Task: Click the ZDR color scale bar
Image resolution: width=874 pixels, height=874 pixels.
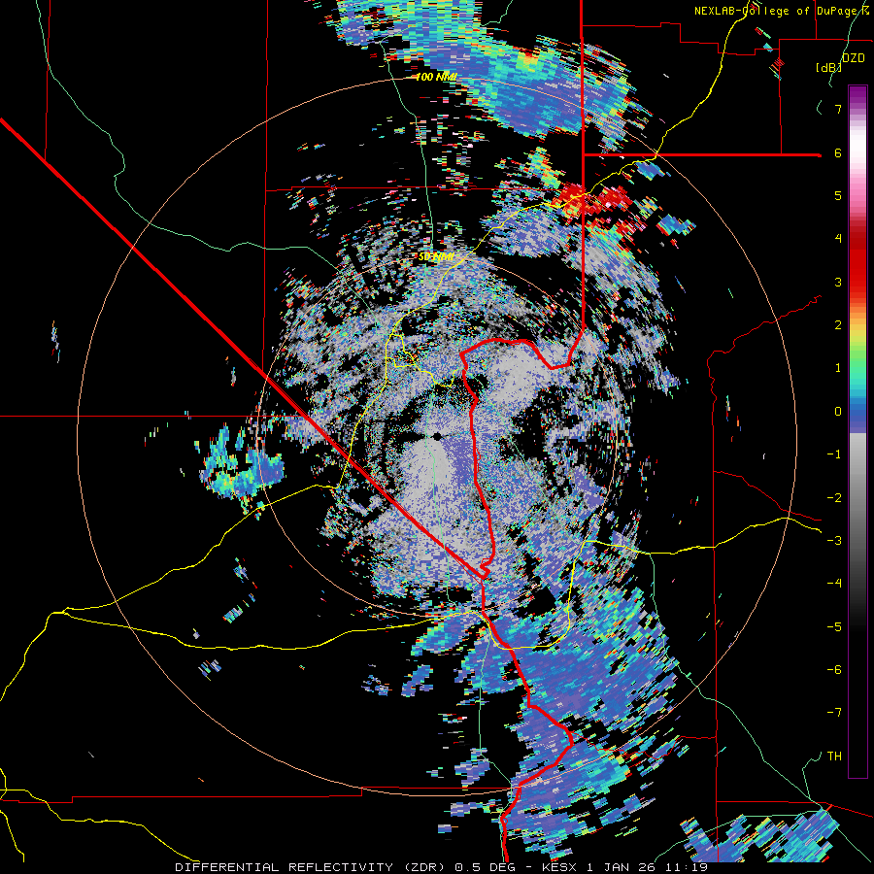Action: point(857,431)
